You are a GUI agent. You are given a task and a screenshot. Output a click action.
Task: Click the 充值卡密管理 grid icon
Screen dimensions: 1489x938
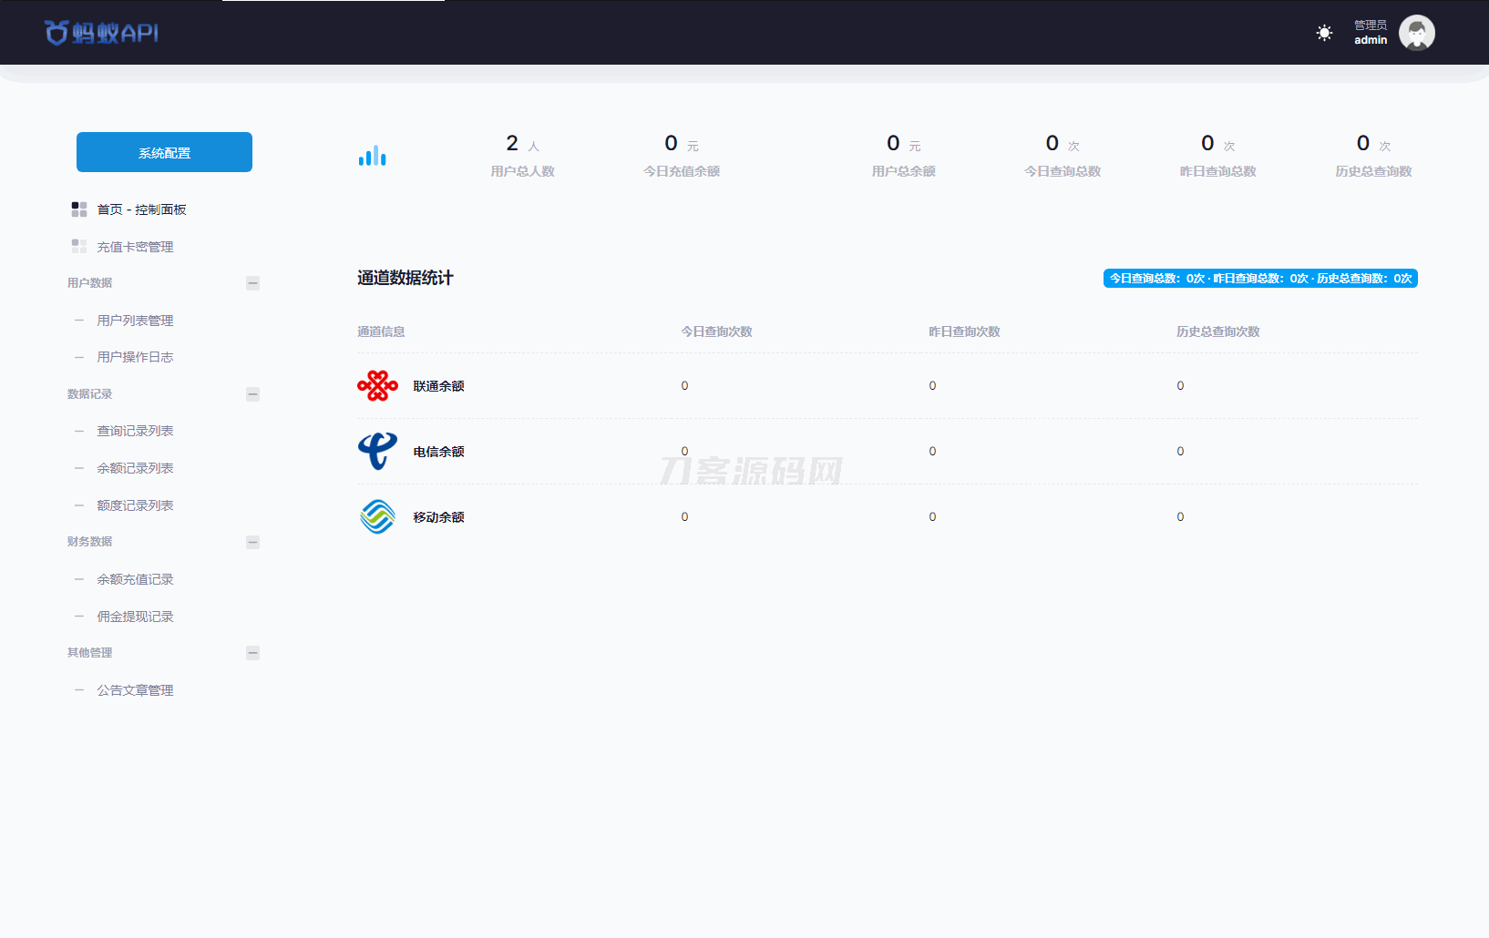[x=79, y=247]
